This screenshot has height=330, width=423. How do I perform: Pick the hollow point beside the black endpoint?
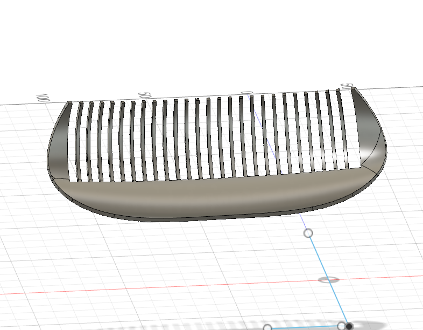pyautogui.click(x=341, y=326)
